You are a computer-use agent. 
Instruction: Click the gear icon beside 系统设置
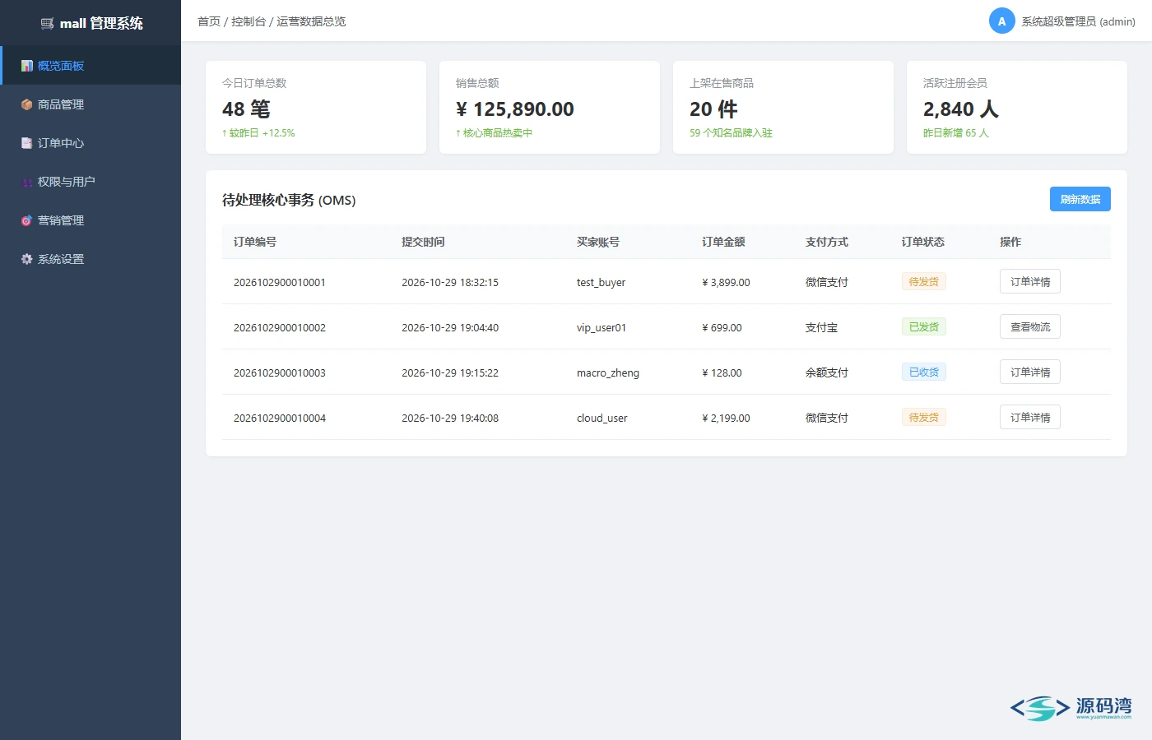[x=27, y=259]
